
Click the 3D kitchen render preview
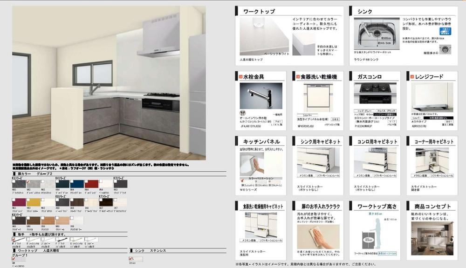tap(108, 83)
